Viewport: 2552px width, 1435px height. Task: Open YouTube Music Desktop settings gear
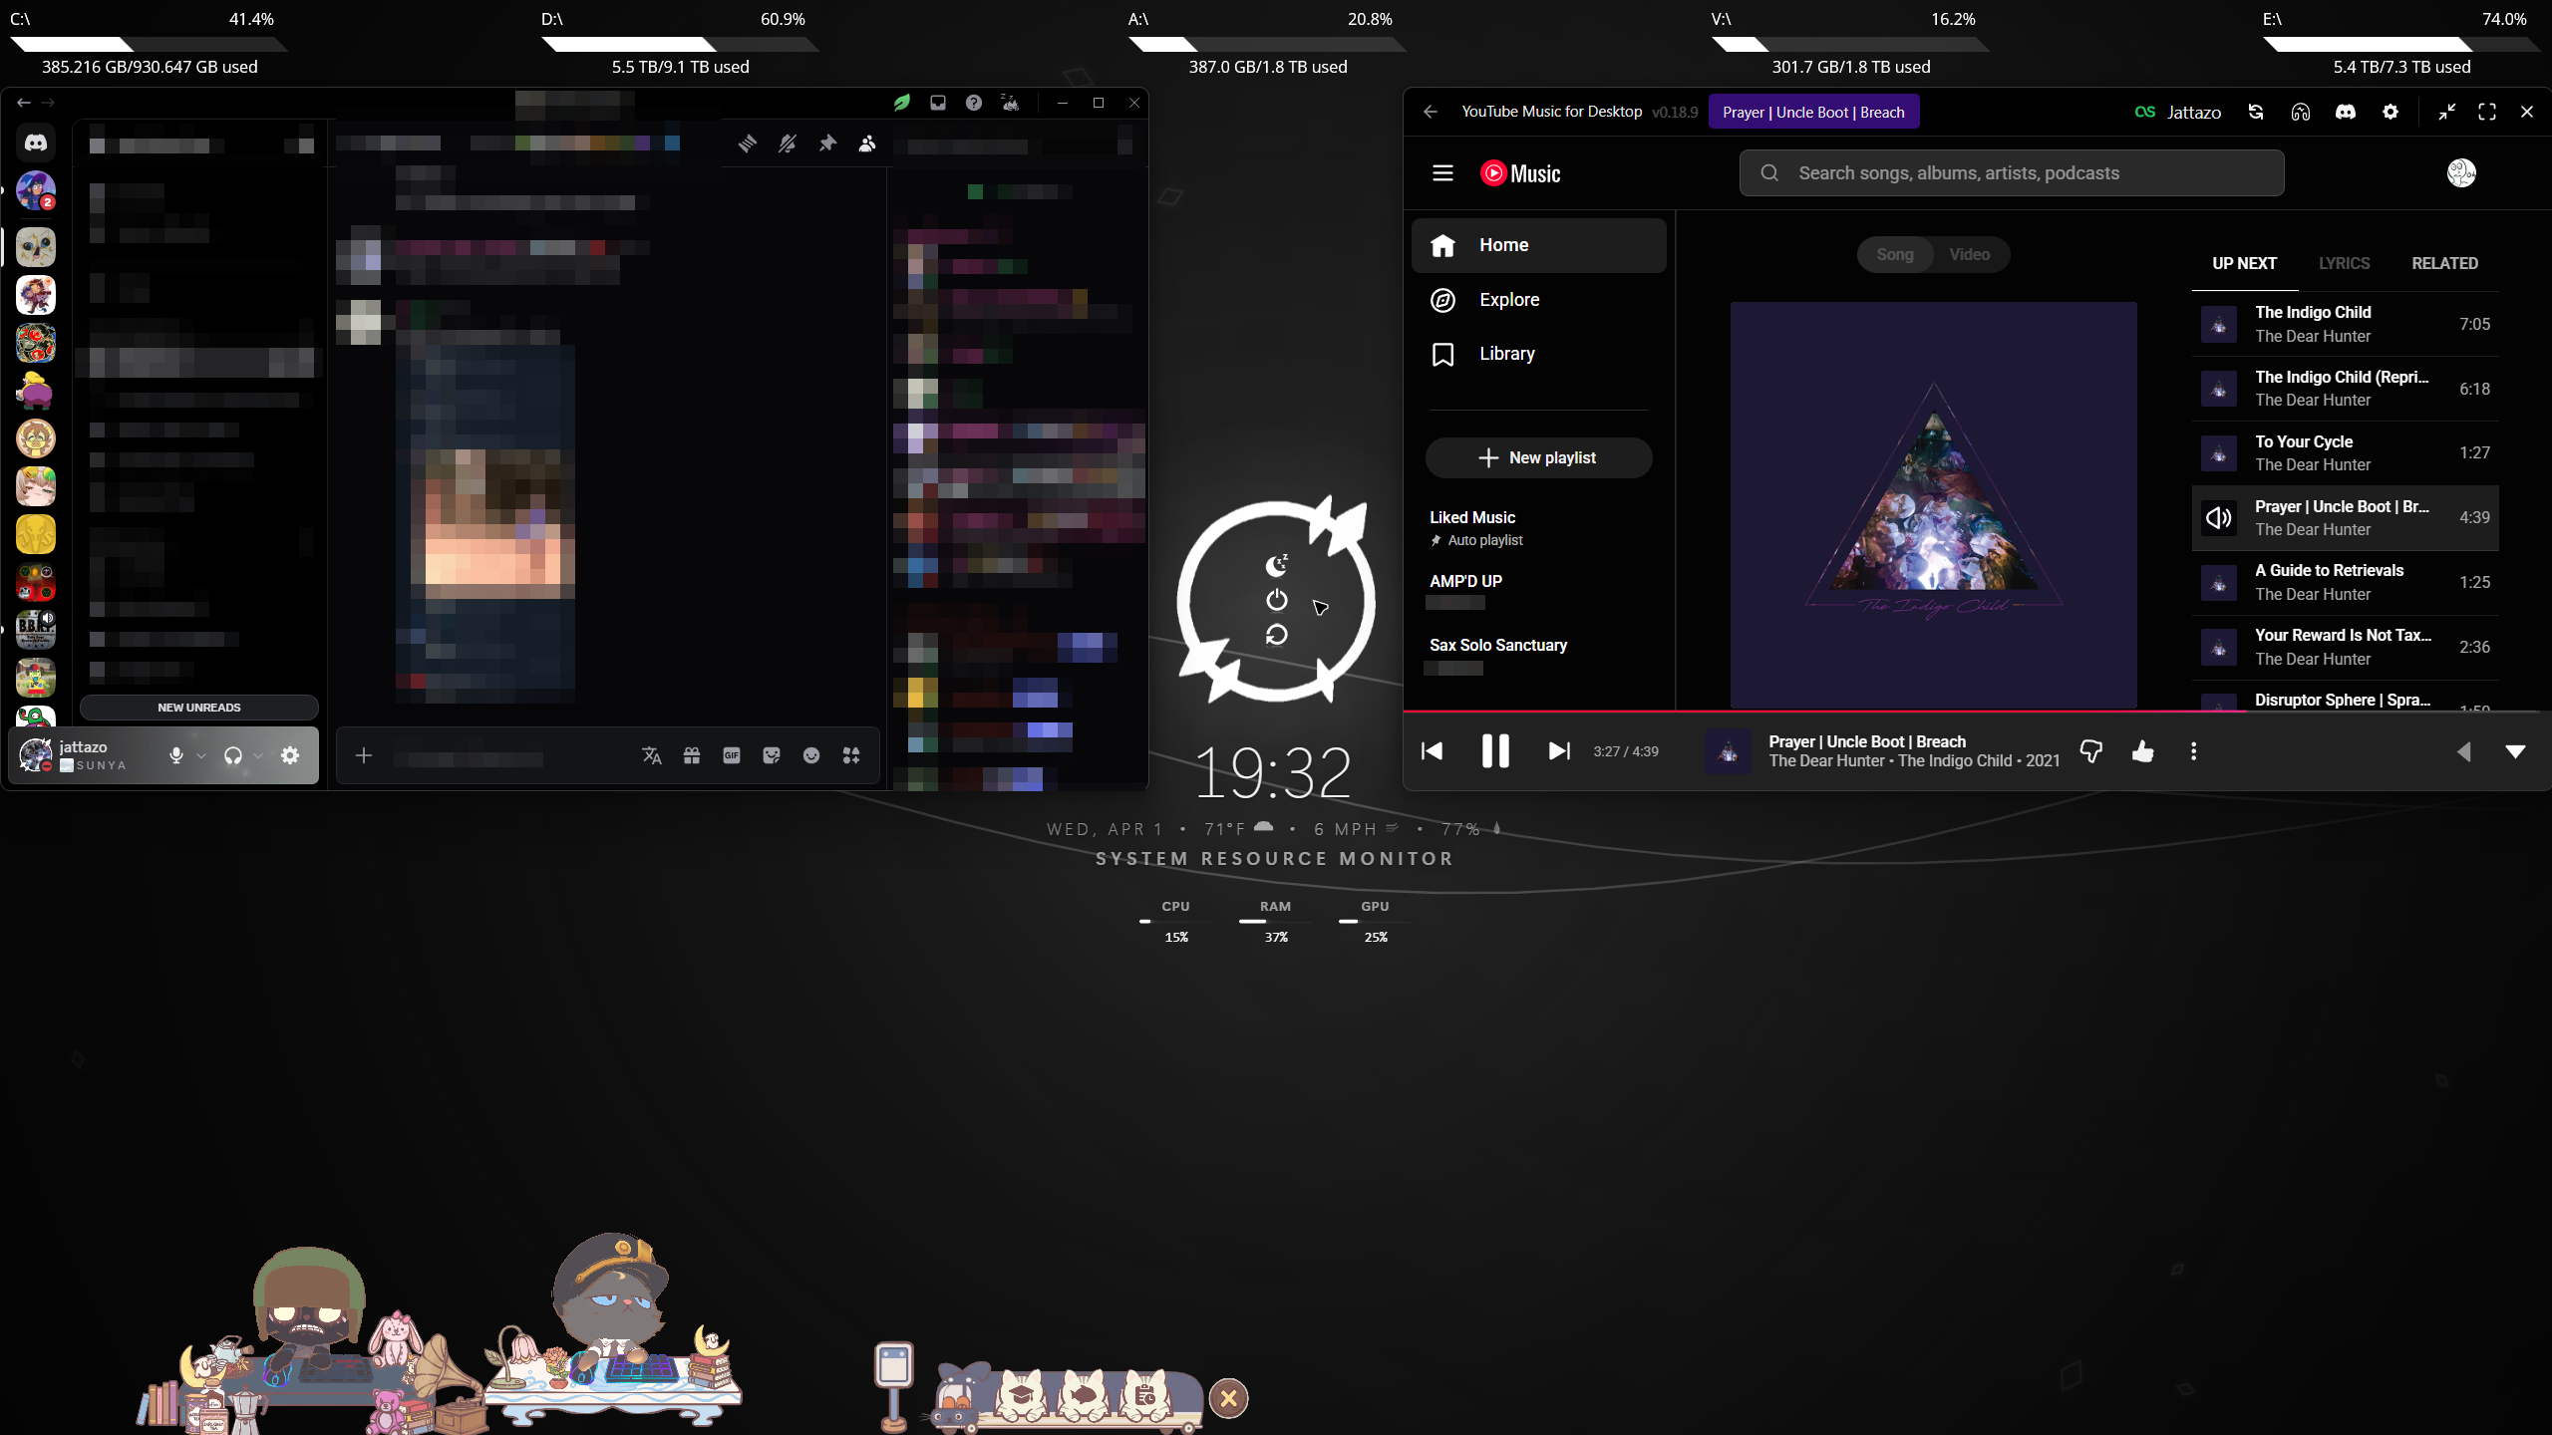(2390, 112)
